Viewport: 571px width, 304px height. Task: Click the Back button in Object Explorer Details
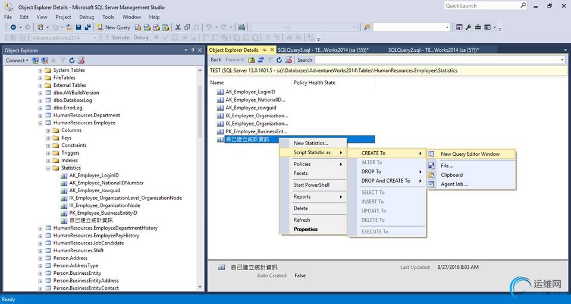tap(216, 60)
